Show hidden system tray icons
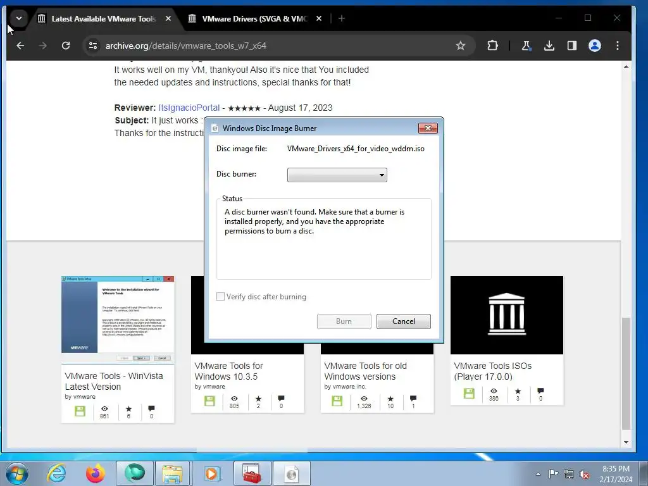 [538, 474]
